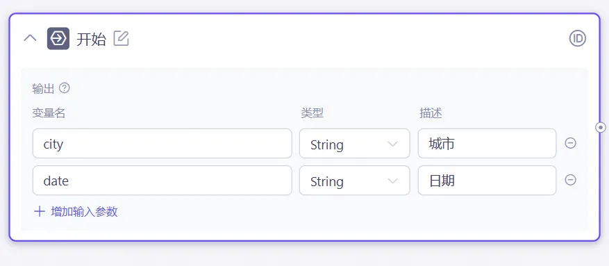
Task: Collapse the 开始 node with the chevron
Action: point(31,38)
